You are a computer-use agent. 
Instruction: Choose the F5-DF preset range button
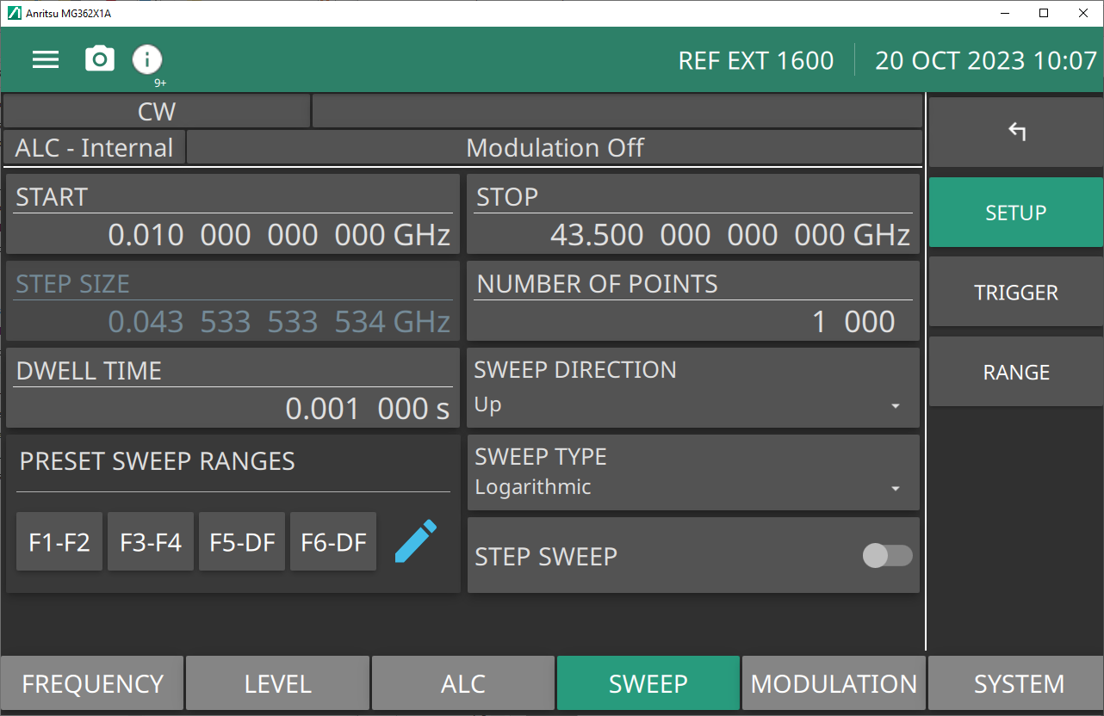tap(242, 542)
